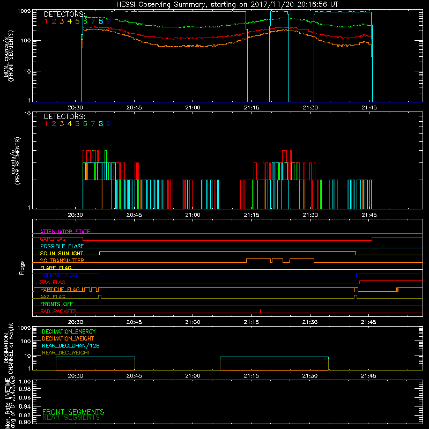Select the DETECTORS: legend heading in front-segments panel
The image size is (429, 429).
point(65,14)
